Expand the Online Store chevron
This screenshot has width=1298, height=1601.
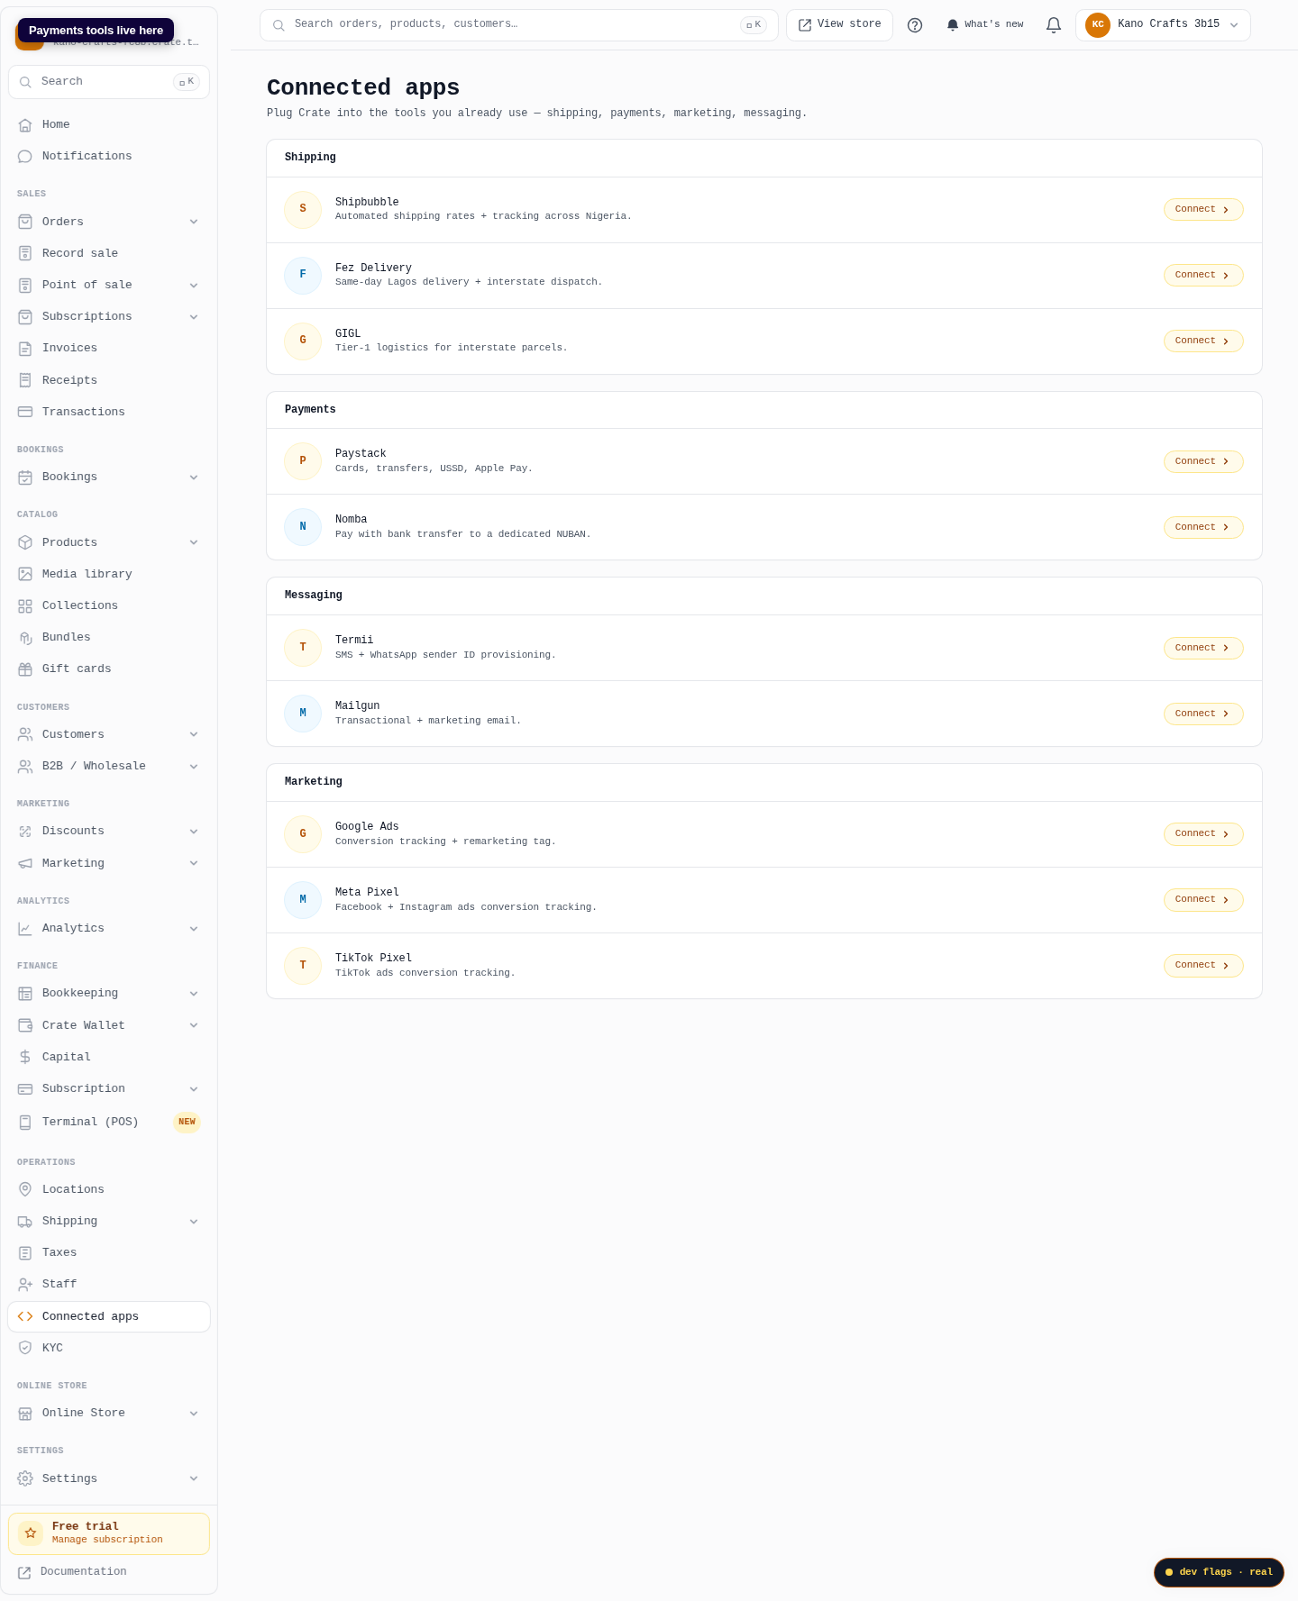click(194, 1414)
